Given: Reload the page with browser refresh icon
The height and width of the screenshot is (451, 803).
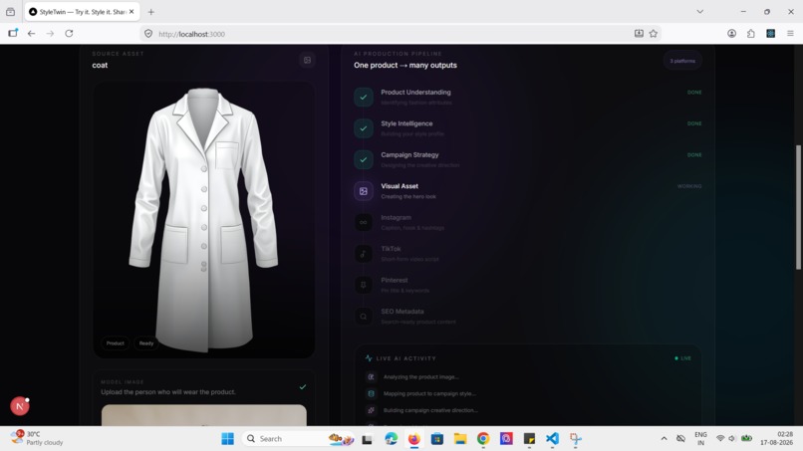Looking at the screenshot, I should tap(69, 34).
